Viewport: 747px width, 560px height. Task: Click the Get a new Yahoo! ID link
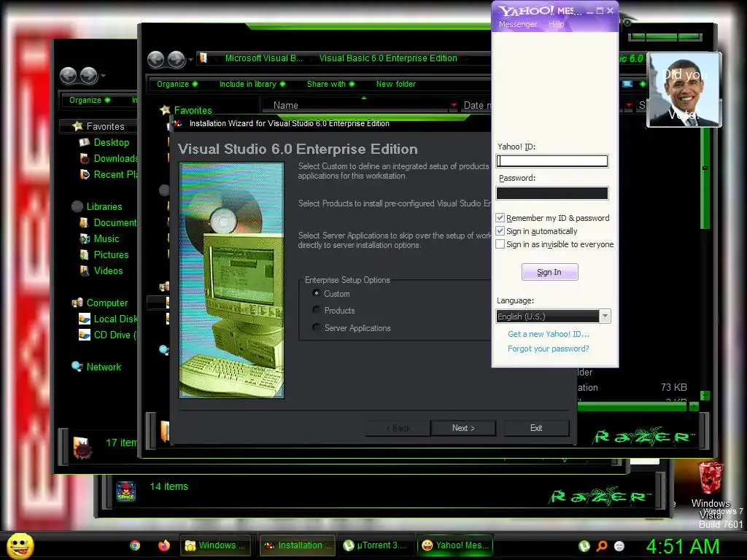[549, 334]
